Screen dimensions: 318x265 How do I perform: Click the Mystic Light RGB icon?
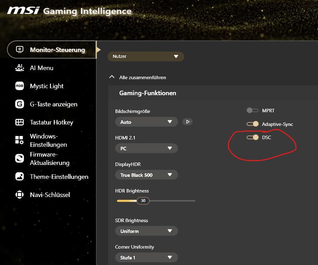20,86
